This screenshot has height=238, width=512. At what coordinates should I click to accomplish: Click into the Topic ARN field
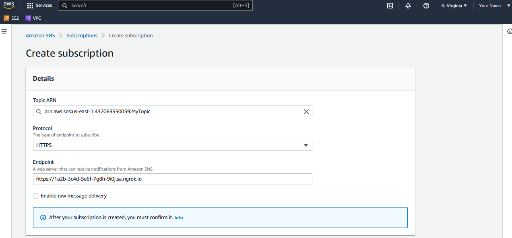172,112
